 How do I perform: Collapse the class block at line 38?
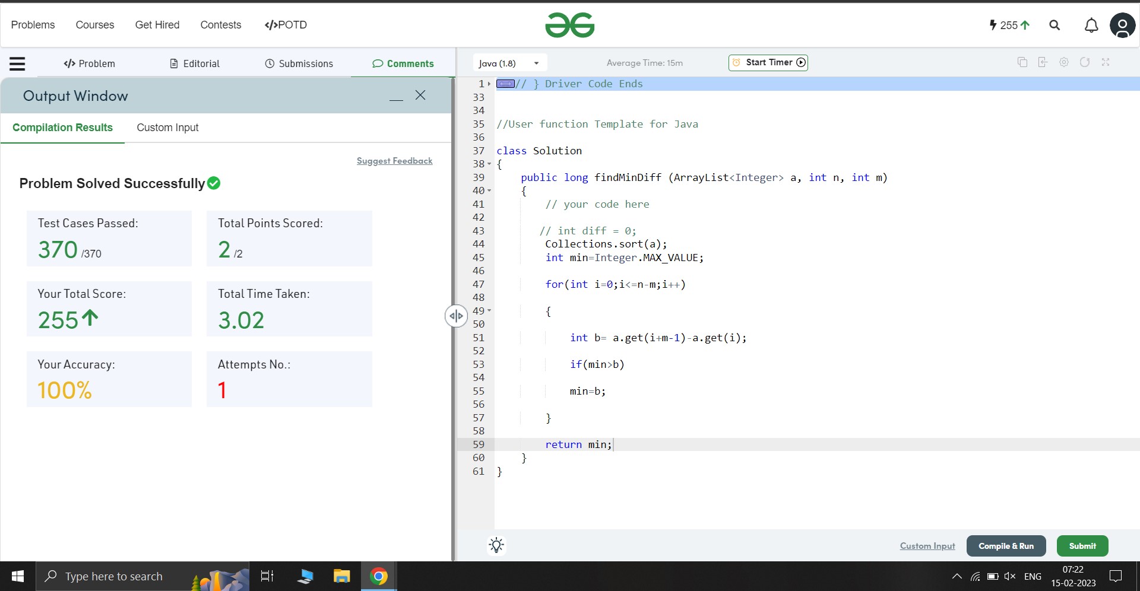point(490,164)
